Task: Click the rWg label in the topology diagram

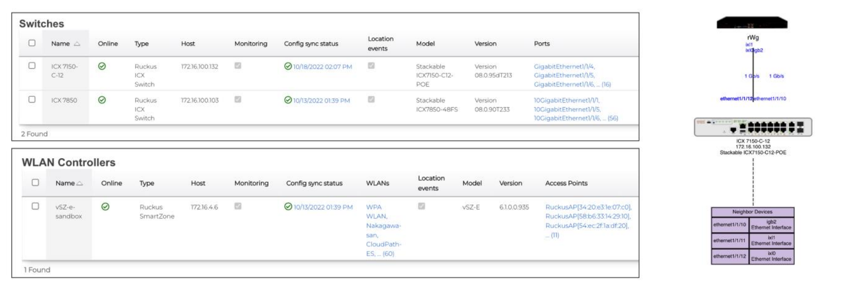Action: 753,37
